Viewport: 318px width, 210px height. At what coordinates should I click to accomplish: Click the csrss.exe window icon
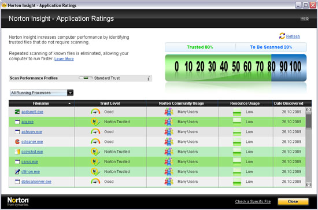click(x=17, y=161)
